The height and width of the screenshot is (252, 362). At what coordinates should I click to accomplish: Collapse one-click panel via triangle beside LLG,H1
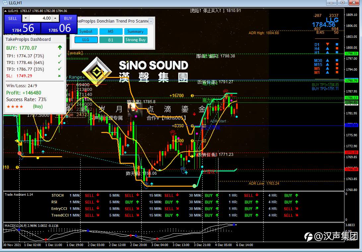[x=6, y=11]
